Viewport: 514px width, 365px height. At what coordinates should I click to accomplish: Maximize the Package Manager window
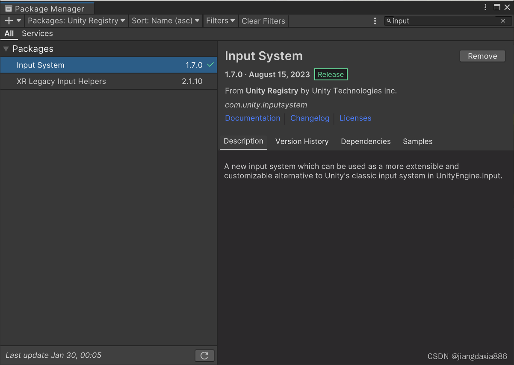click(496, 7)
